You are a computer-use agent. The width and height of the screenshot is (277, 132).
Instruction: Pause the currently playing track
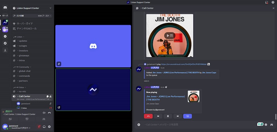[x=168, y=116]
